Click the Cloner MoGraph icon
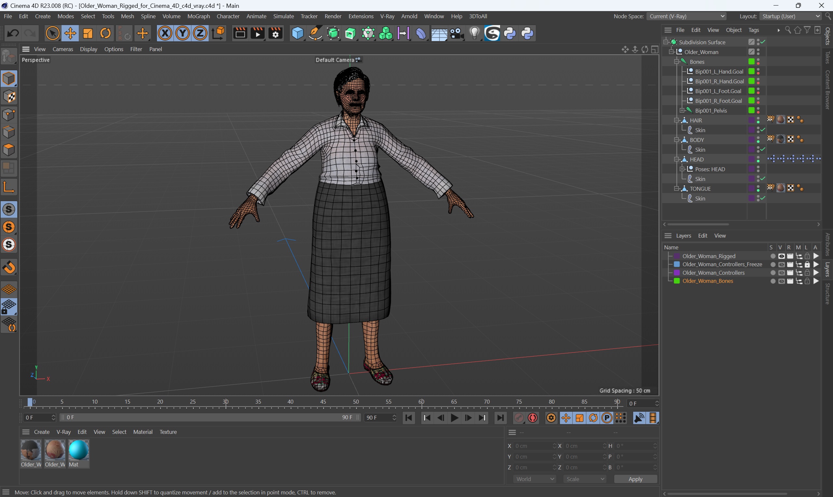833x497 pixels. (385, 33)
